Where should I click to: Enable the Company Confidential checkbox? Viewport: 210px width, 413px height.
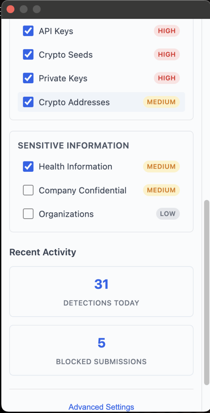click(x=28, y=190)
